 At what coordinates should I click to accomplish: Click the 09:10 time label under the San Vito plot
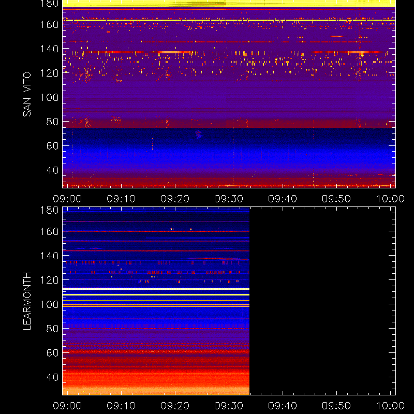(x=121, y=199)
